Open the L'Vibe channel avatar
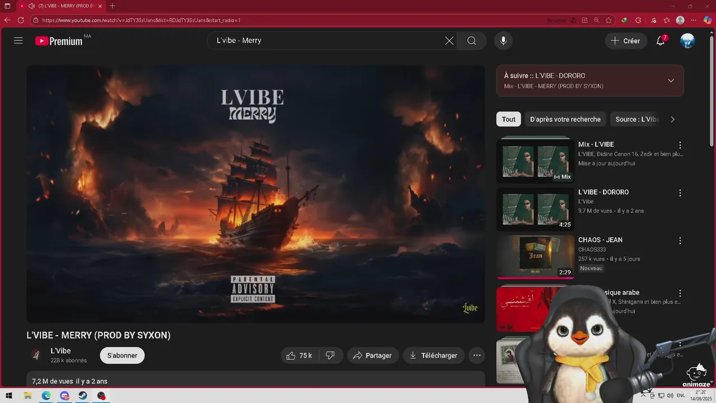This screenshot has height=403, width=716. (x=36, y=355)
